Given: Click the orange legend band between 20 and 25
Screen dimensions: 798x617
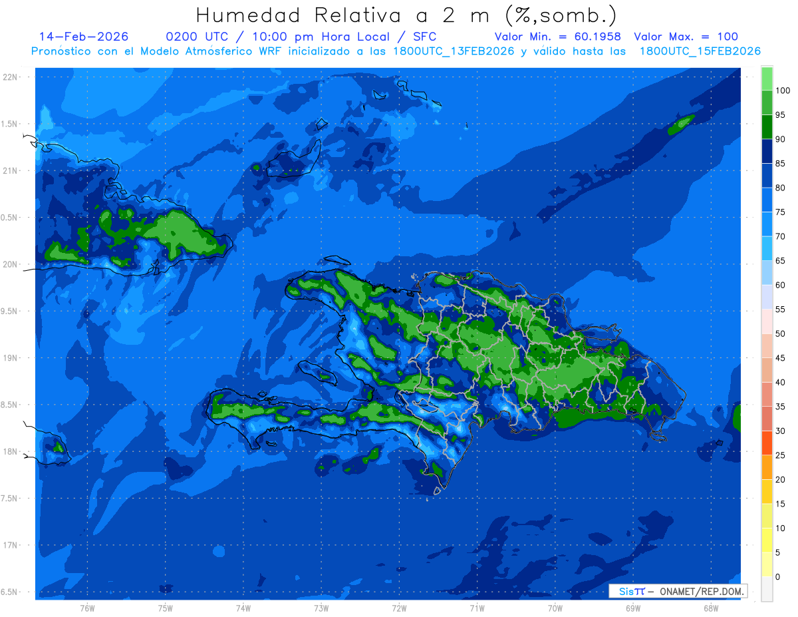Looking at the screenshot, I should [x=767, y=467].
